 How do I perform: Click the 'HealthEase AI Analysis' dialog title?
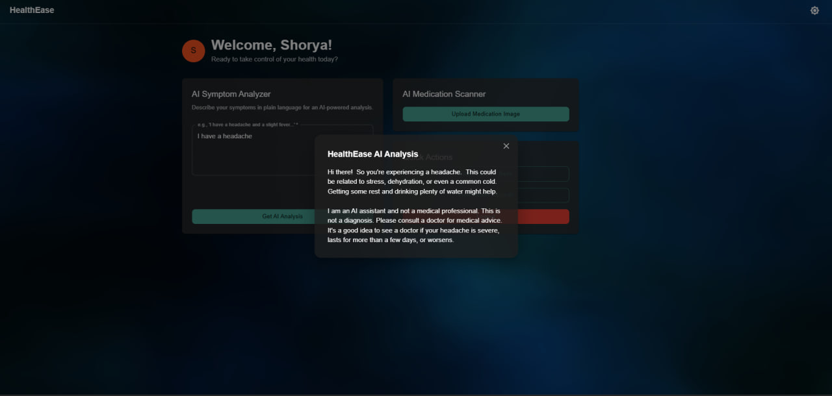pyautogui.click(x=373, y=154)
